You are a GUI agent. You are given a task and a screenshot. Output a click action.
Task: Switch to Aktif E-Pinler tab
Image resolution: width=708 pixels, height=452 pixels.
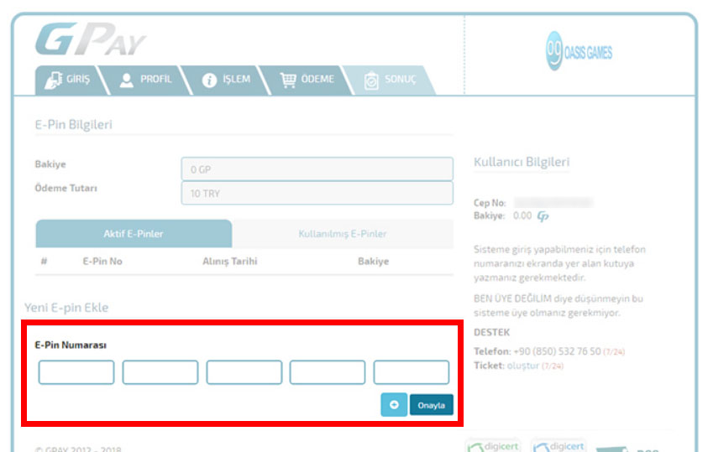tap(134, 233)
